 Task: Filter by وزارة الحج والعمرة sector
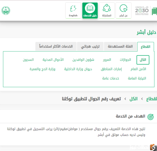tap(42, 69)
